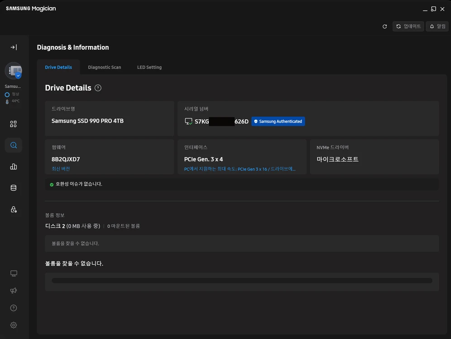This screenshot has width=451, height=339.
Task: Maximize the Samsung Magician window
Action: pyautogui.click(x=433, y=9)
